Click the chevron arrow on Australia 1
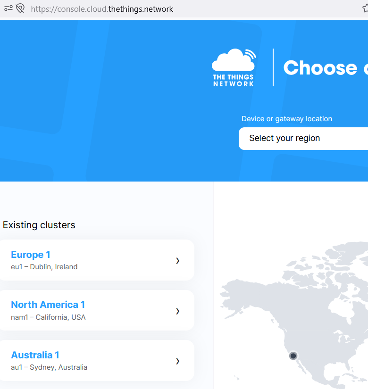368x389 pixels. tap(177, 361)
